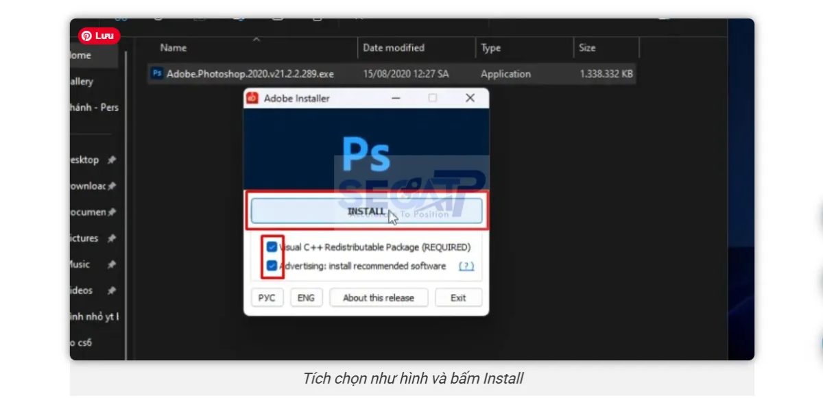This screenshot has height=398, width=823.
Task: Click the pin icon next to Downloads
Action: [112, 186]
